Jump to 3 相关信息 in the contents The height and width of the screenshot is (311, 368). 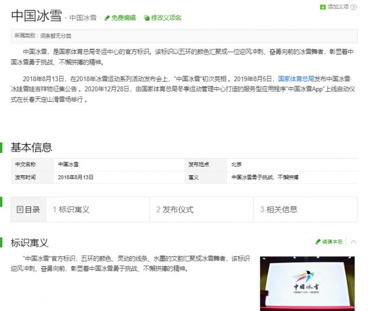pyautogui.click(x=278, y=210)
